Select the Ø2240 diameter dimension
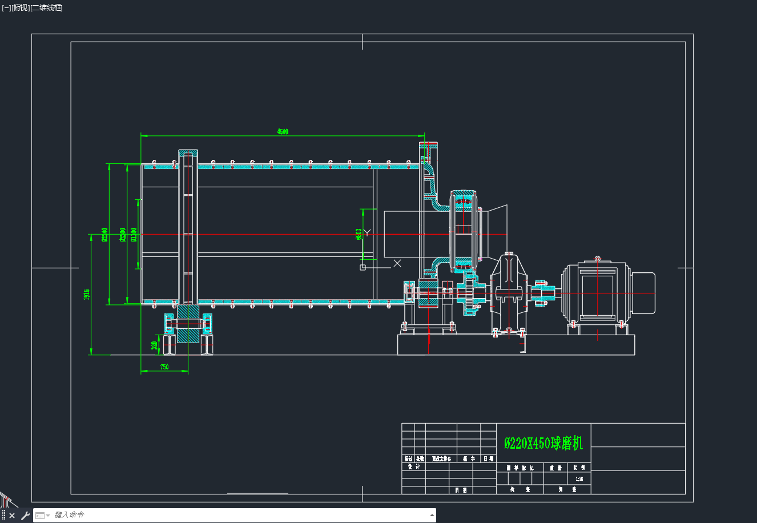The height and width of the screenshot is (523, 757). click(104, 235)
